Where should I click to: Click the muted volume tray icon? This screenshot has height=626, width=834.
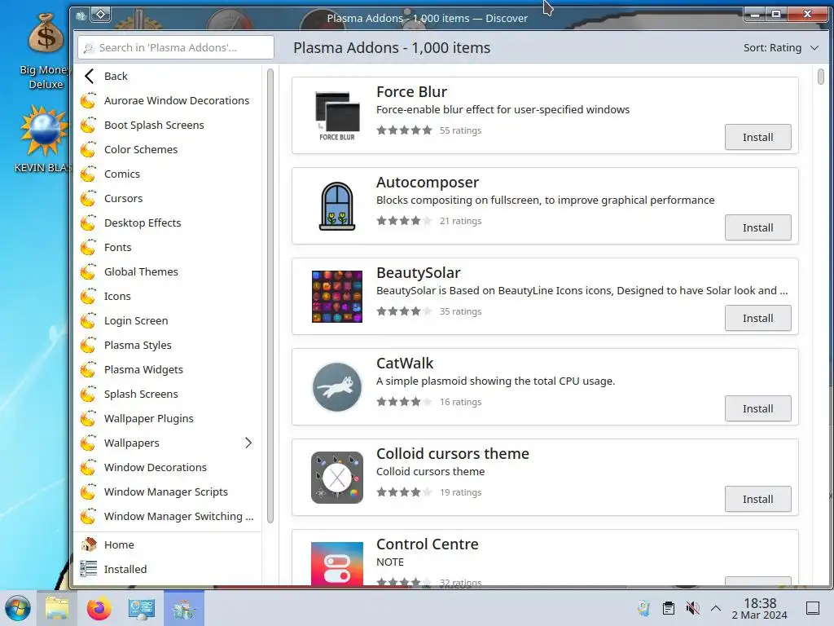click(692, 608)
